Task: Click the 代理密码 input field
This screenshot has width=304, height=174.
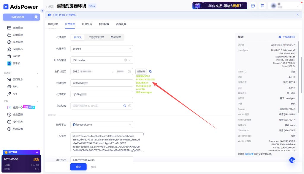Action: click(102, 94)
